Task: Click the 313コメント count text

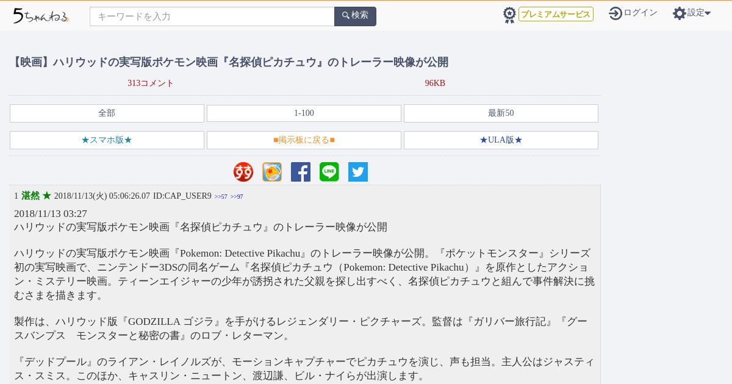Action: pos(151,84)
